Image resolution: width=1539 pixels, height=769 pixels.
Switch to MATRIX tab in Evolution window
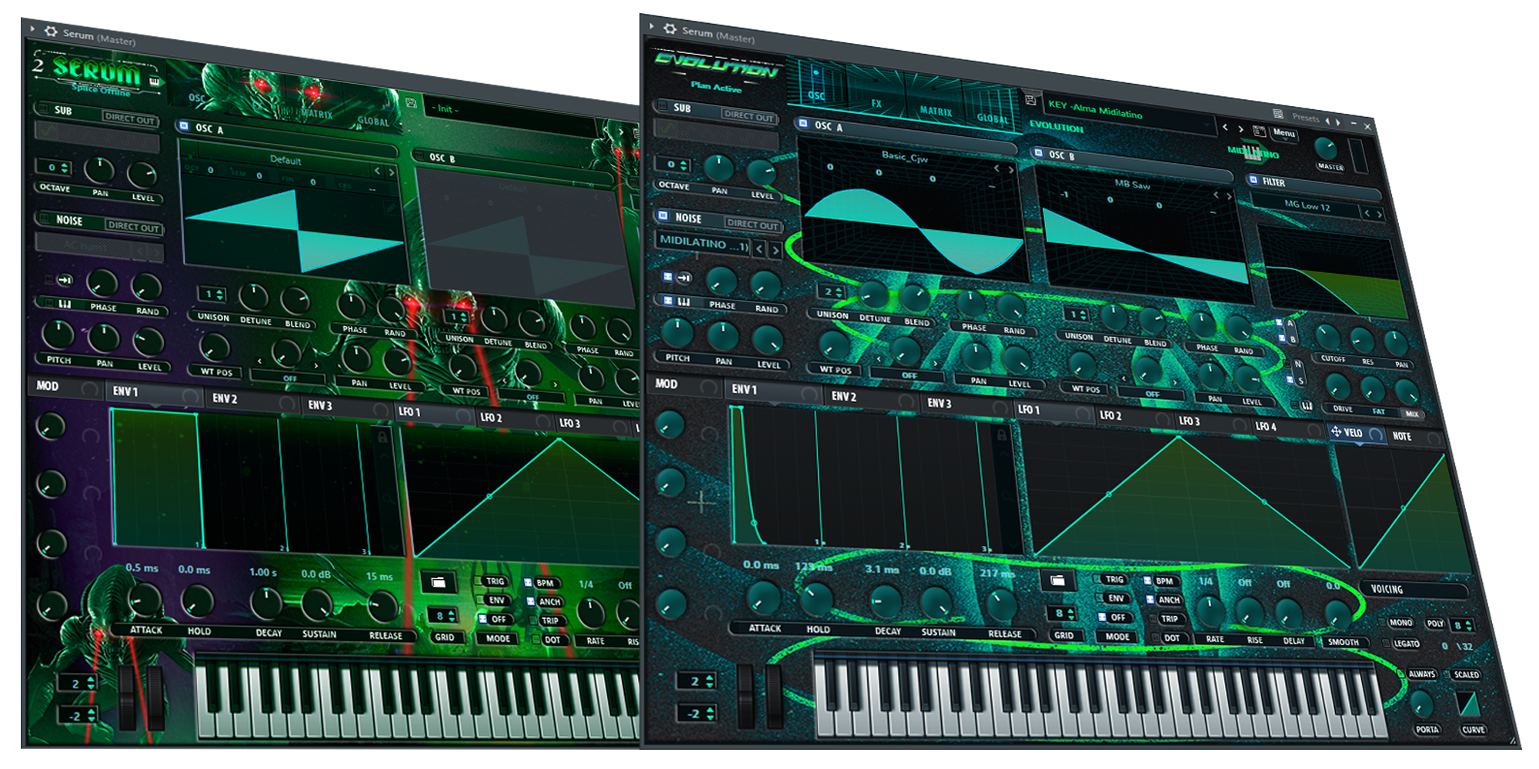coord(934,100)
